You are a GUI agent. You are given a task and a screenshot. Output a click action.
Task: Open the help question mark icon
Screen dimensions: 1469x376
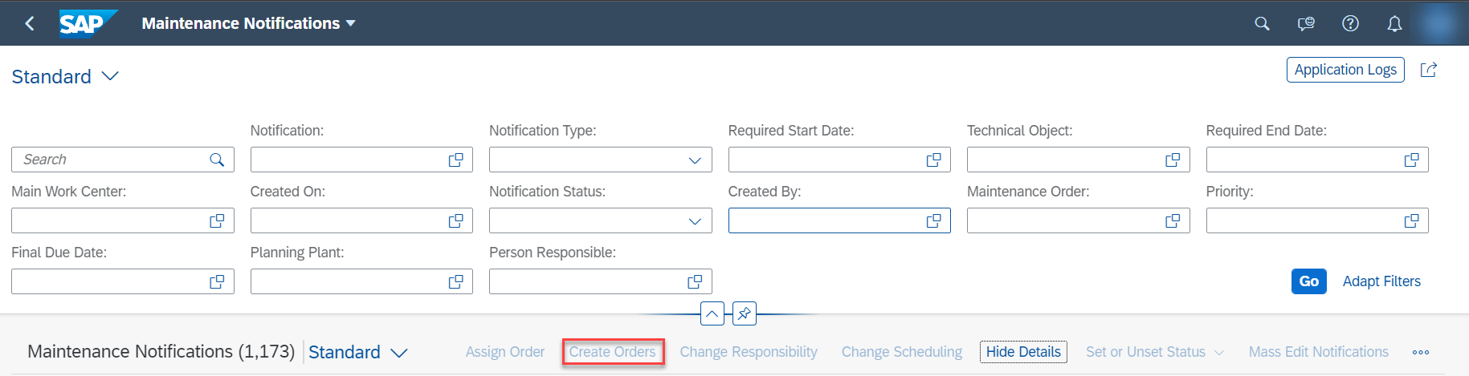click(x=1350, y=23)
